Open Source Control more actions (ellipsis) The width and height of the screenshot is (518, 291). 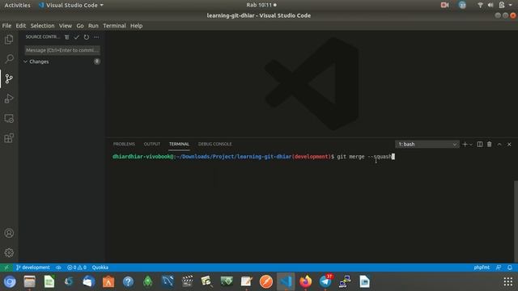click(96, 37)
